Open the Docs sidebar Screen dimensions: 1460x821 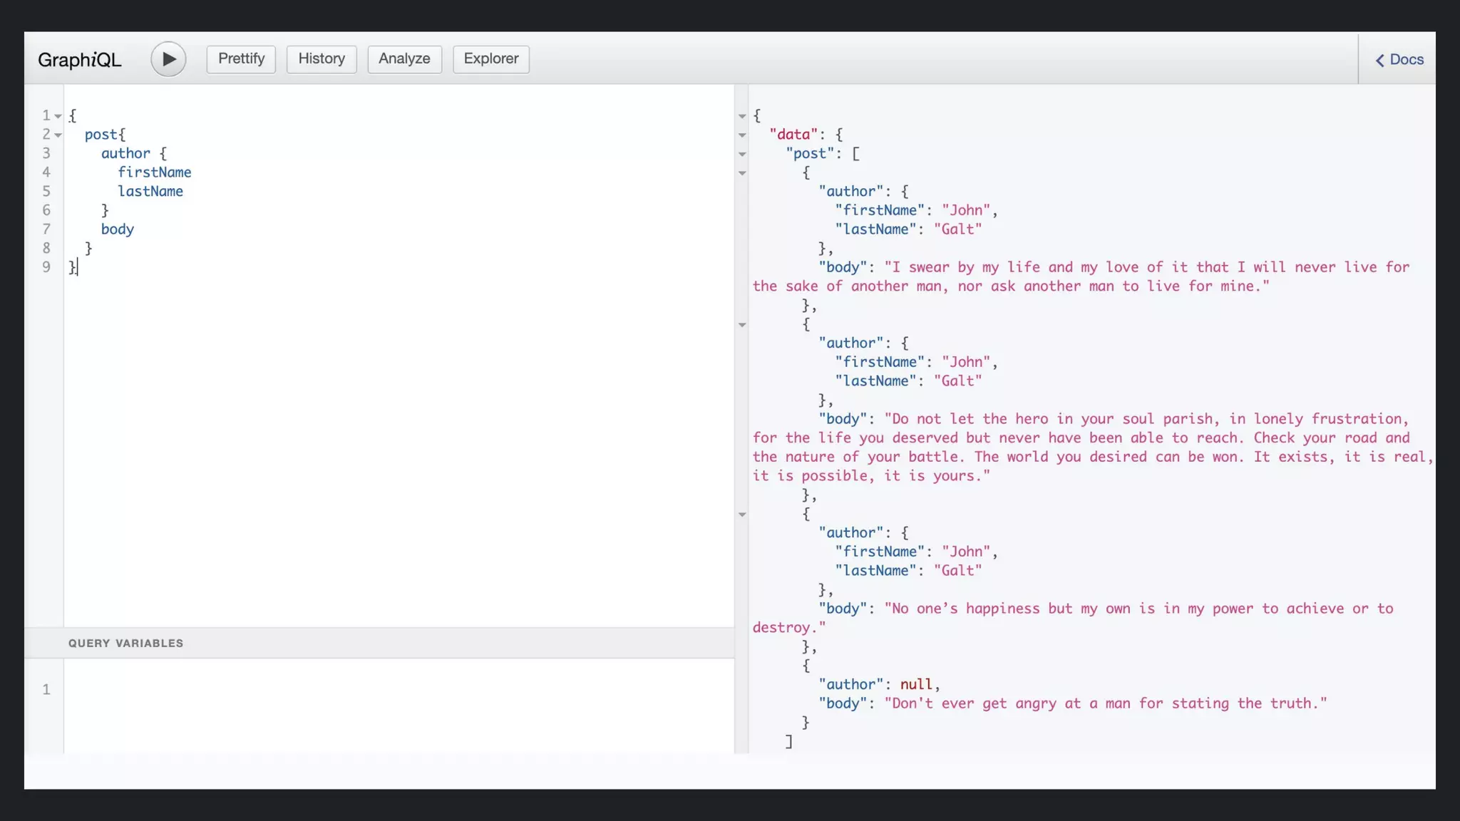[x=1399, y=60]
